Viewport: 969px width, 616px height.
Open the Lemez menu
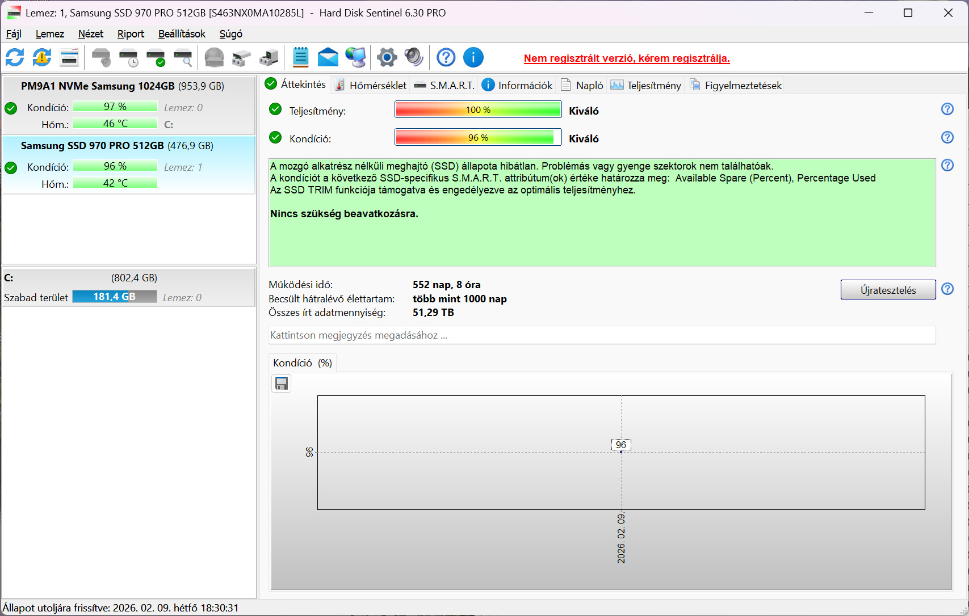click(x=50, y=34)
